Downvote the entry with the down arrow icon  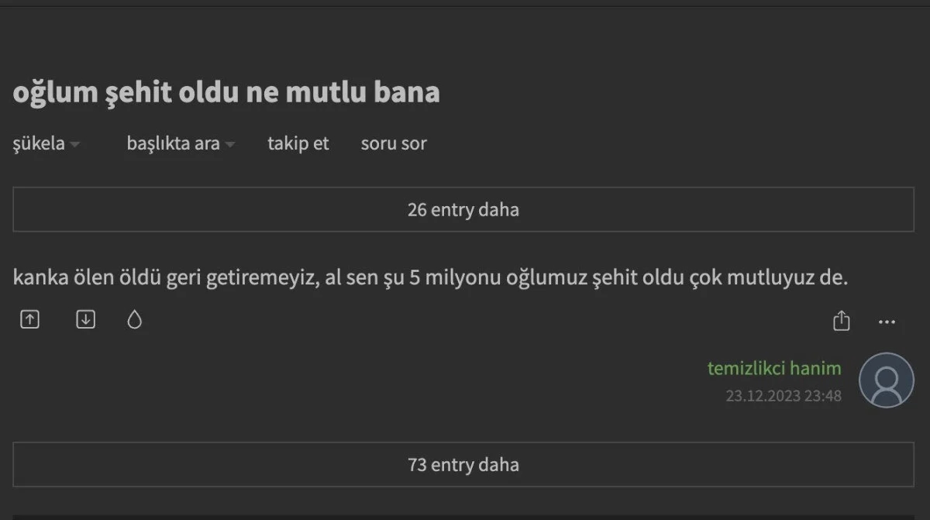click(x=85, y=319)
